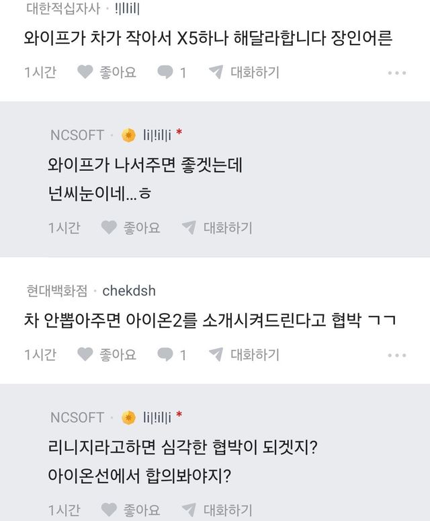Open the 대한적십자사 company link
Viewport: 430px width, 521px height.
(63, 9)
